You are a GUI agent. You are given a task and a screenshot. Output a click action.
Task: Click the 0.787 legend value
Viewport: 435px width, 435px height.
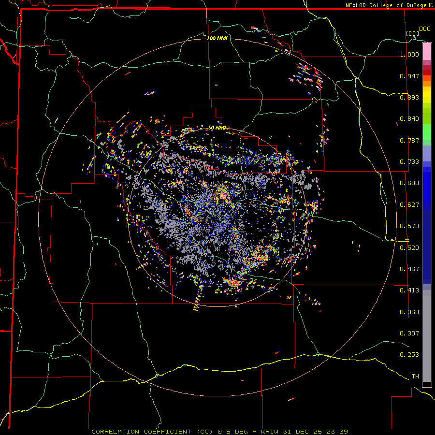pyautogui.click(x=409, y=140)
